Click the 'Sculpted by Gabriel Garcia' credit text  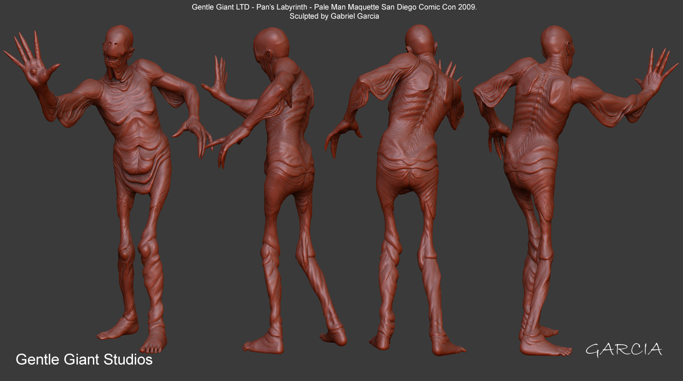tap(334, 16)
